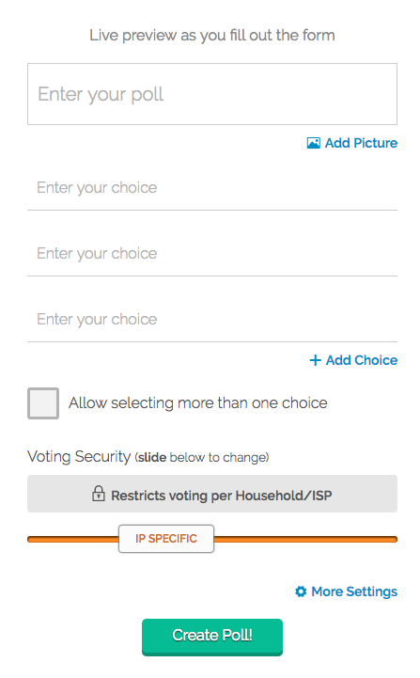
Task: Enable allow selecting more than one choice
Action: pos(43,403)
